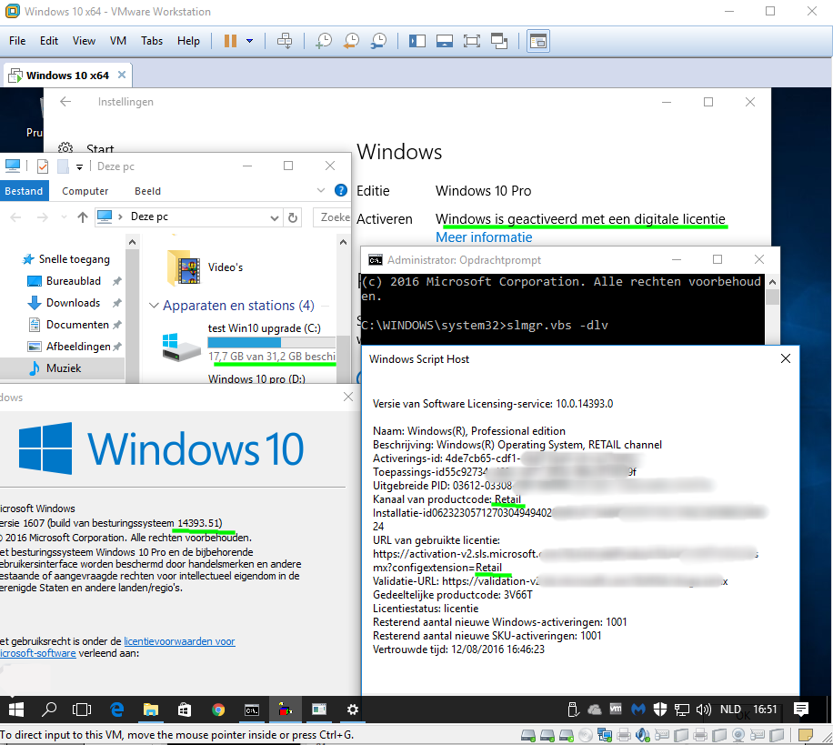Toggle the console view toolbar button
833x745 pixels.
click(538, 41)
